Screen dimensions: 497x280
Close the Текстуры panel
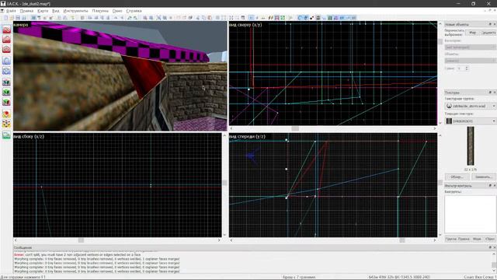494,93
